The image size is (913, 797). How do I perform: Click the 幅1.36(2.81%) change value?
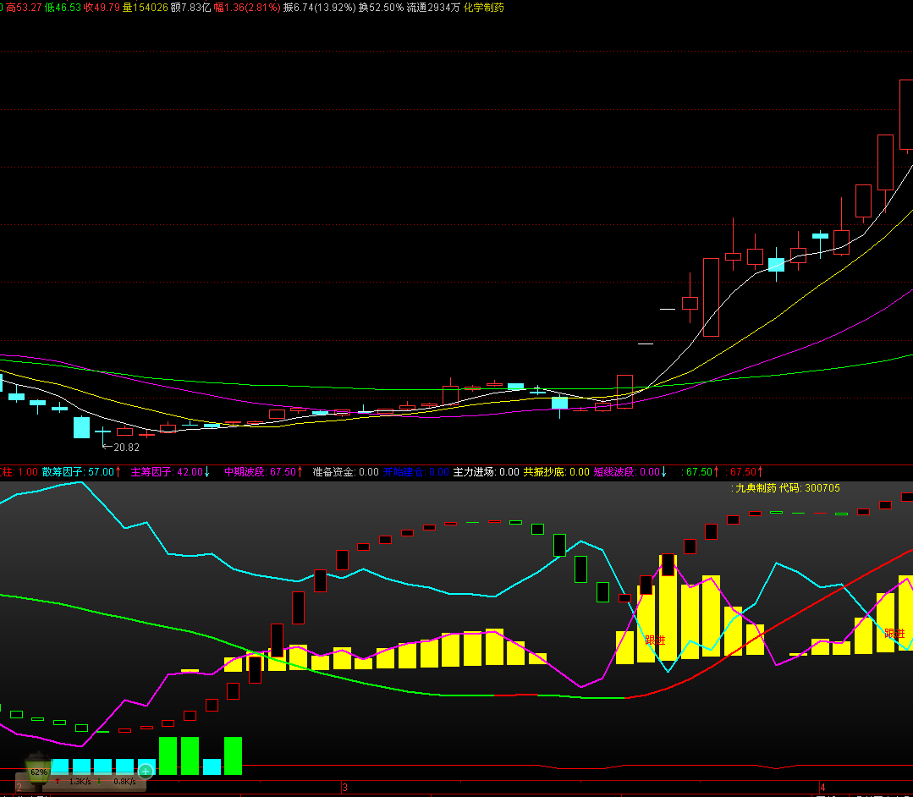[247, 8]
